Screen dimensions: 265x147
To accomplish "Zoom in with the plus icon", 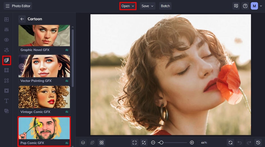I will click(x=192, y=142).
